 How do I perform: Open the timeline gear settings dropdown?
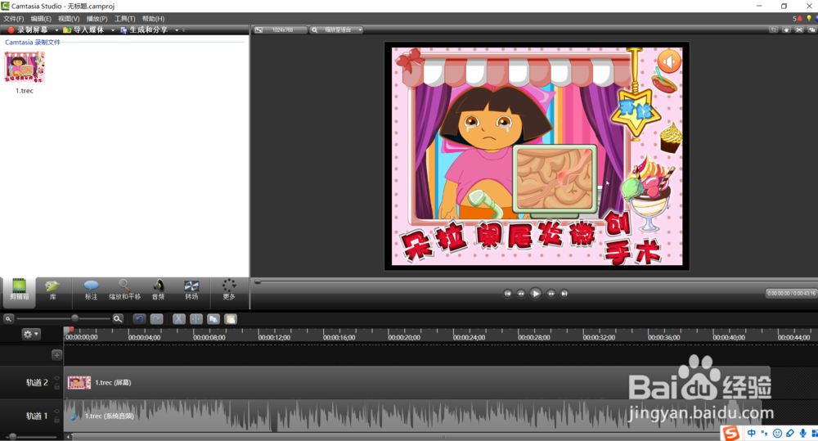(30, 334)
